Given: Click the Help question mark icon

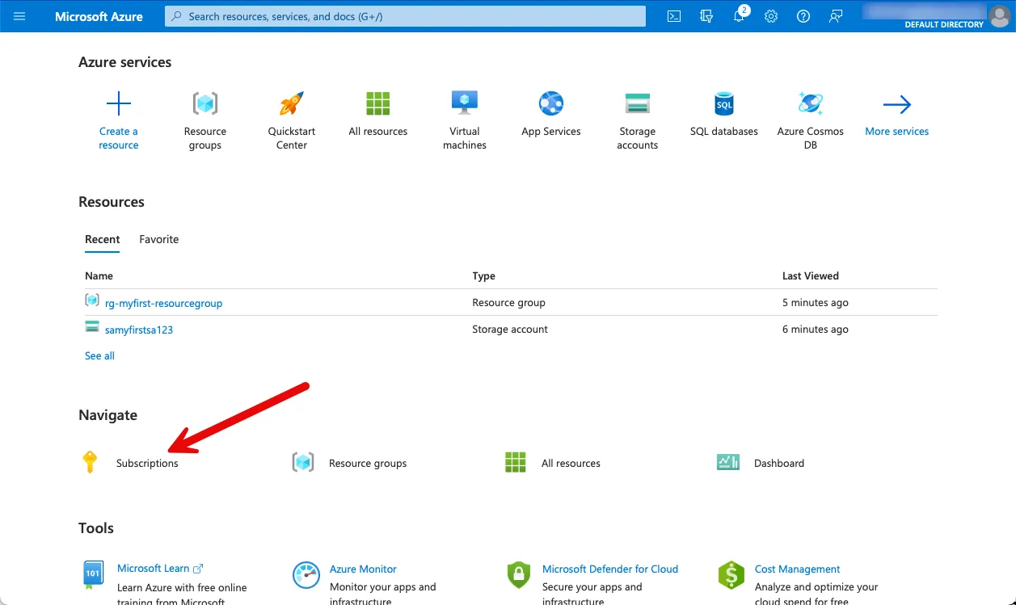Looking at the screenshot, I should [803, 16].
